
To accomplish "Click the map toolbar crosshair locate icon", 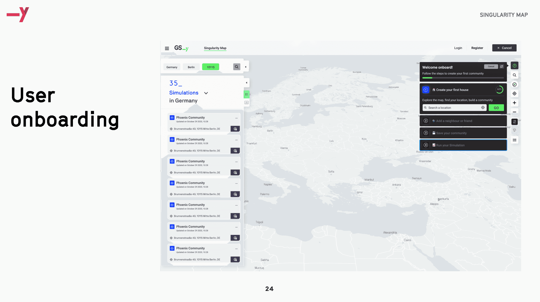I will (514, 94).
